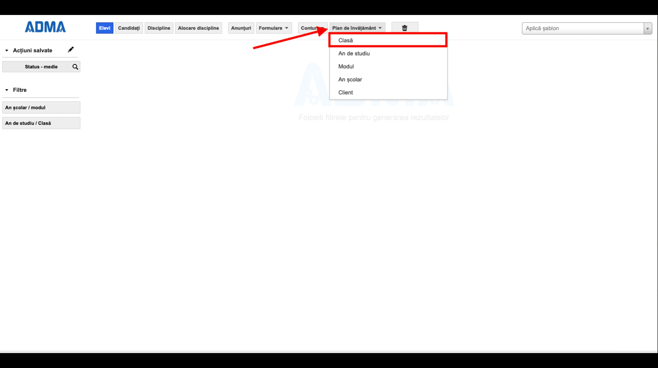The height and width of the screenshot is (368, 658).
Task: Click the trash delete icon button
Action: coord(405,28)
